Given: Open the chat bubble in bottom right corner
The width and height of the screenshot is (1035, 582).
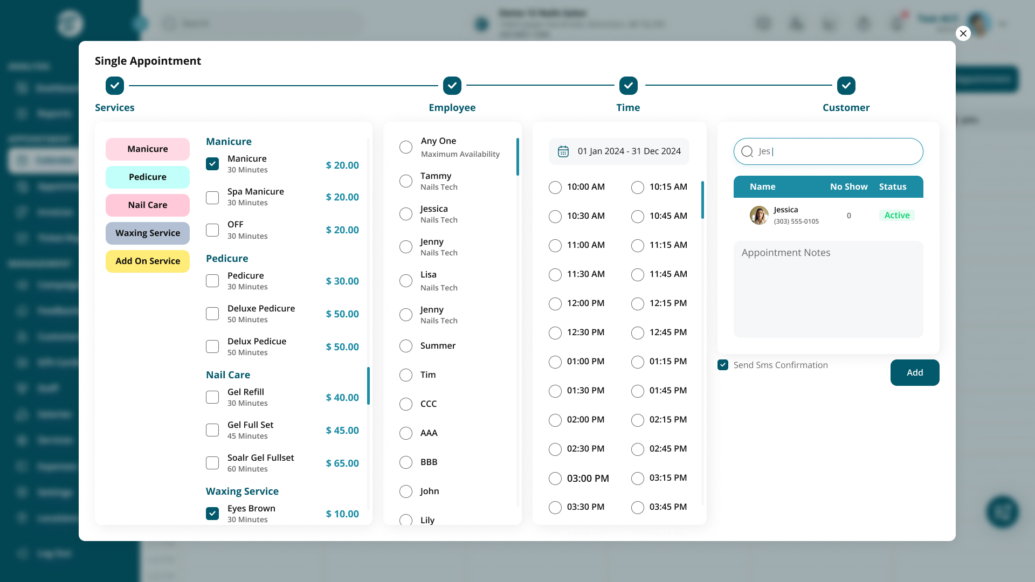Looking at the screenshot, I should click(1002, 512).
